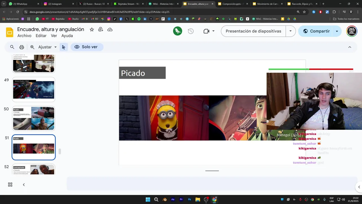Click the Google Slides home logo
This screenshot has height=204, width=362.
(x=10, y=32)
